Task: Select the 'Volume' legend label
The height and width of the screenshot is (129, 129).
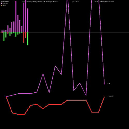Action: point(5,4)
